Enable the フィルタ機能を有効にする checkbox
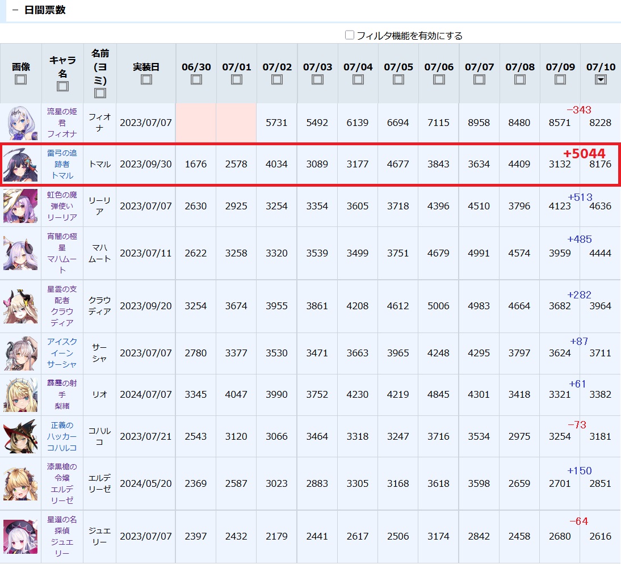This screenshot has height=564, width=621. [349, 35]
